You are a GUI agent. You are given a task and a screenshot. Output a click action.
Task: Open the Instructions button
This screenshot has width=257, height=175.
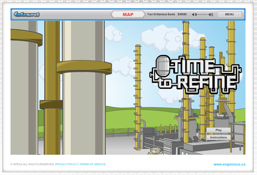[218, 137]
